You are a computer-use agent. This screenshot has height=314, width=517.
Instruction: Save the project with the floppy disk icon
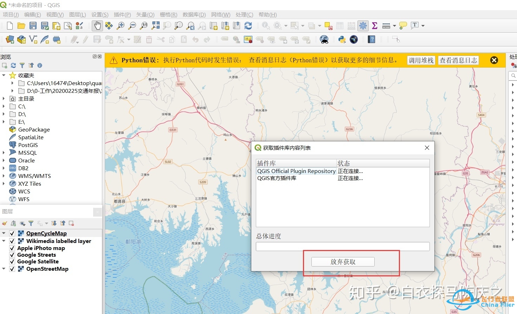pos(33,26)
